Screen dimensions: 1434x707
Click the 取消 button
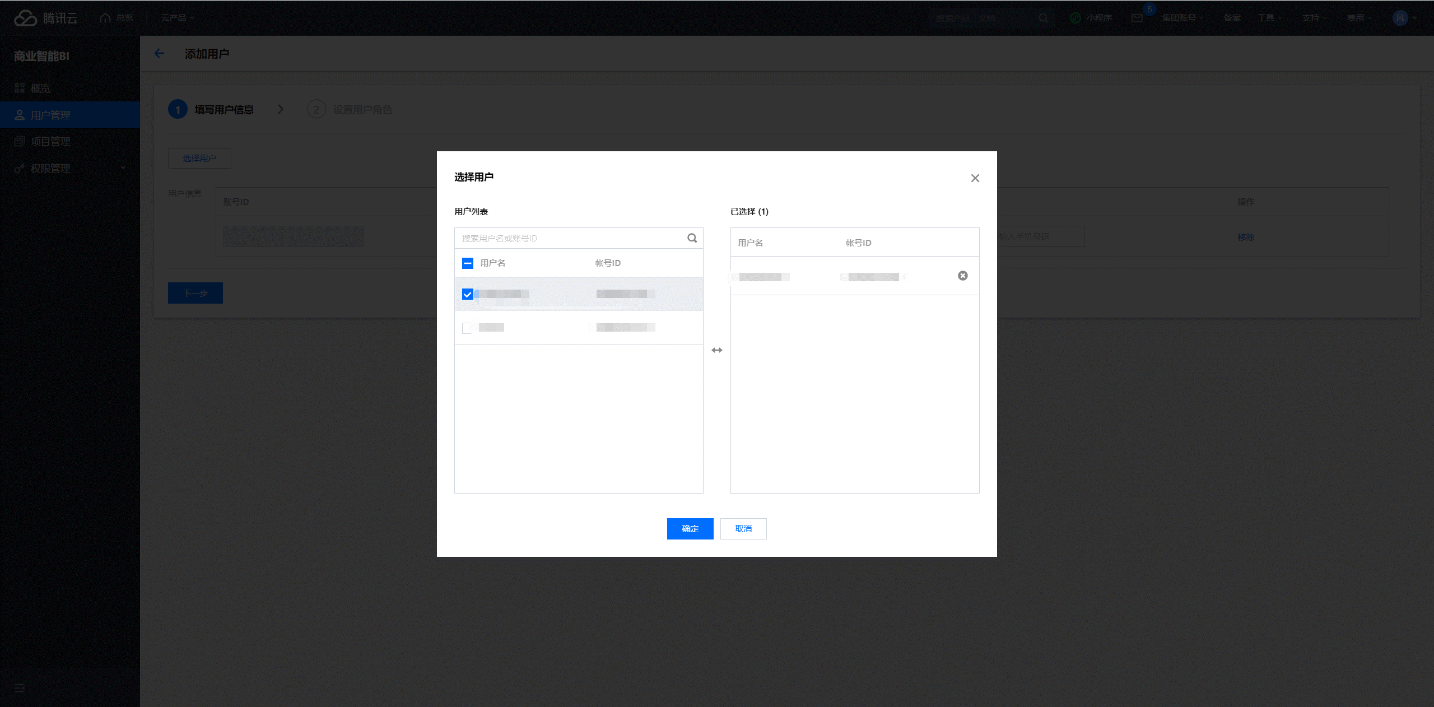pyautogui.click(x=743, y=528)
